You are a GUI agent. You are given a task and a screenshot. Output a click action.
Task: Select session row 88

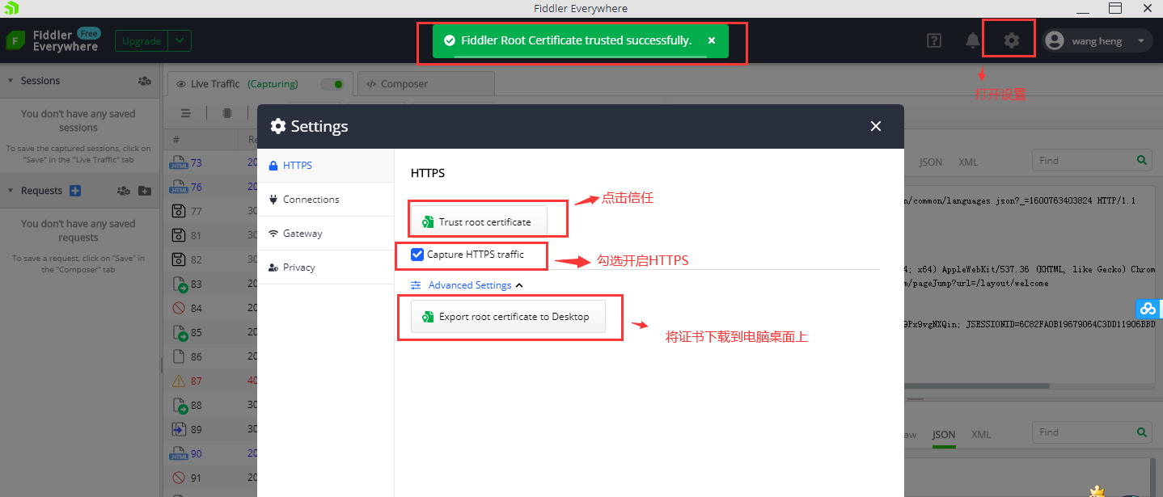point(209,405)
